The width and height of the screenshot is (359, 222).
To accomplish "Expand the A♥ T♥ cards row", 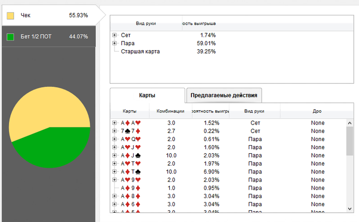I will pos(114,164).
